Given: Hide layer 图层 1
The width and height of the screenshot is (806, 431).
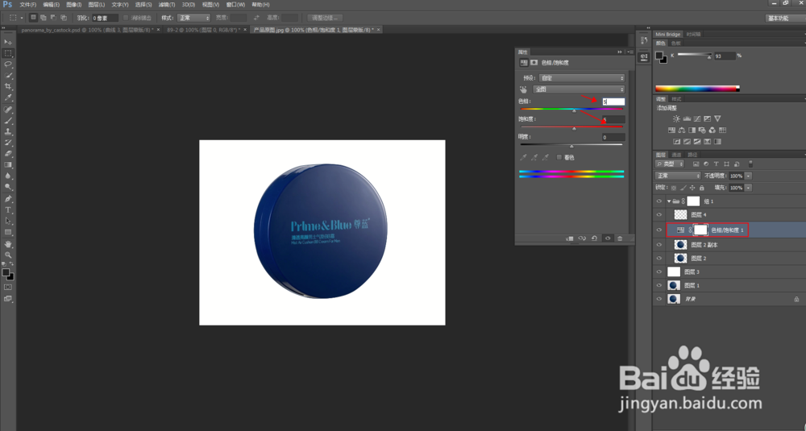Looking at the screenshot, I should (659, 285).
